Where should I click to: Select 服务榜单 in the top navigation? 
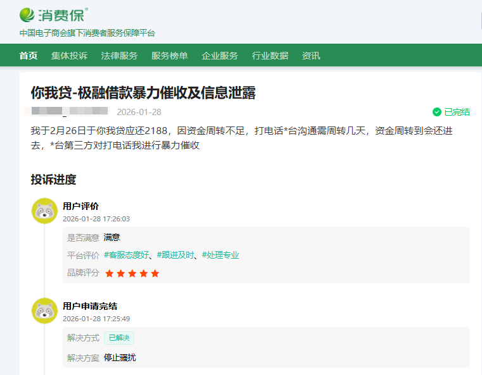(169, 56)
